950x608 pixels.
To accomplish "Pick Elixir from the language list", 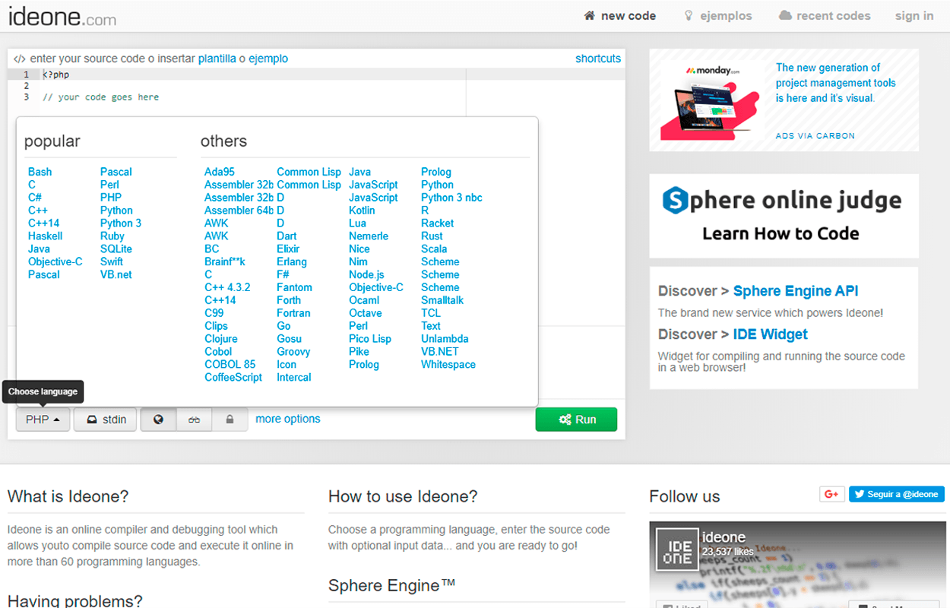I will tap(288, 249).
